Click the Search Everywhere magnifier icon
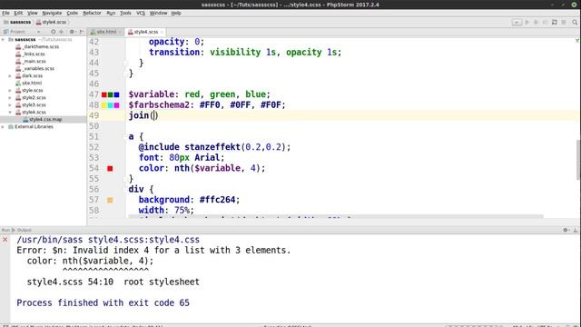 (x=575, y=22)
